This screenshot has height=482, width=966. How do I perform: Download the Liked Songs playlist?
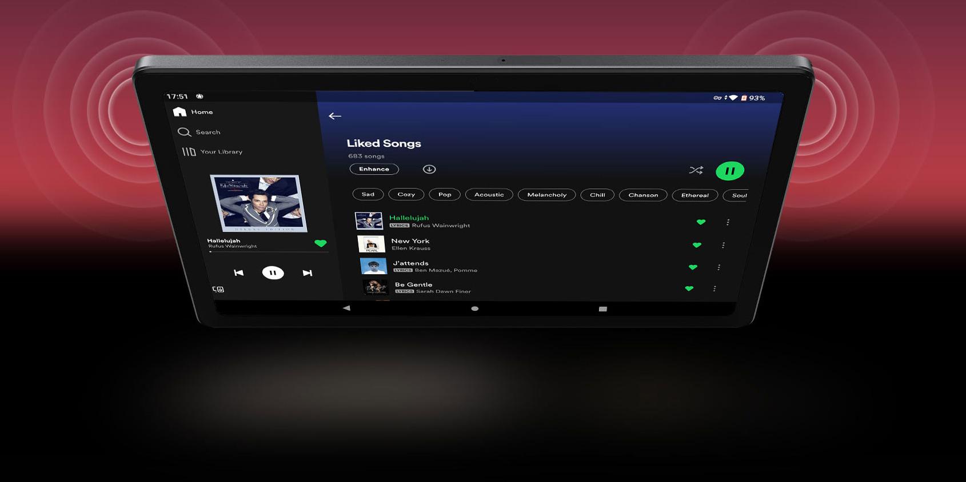pos(429,169)
